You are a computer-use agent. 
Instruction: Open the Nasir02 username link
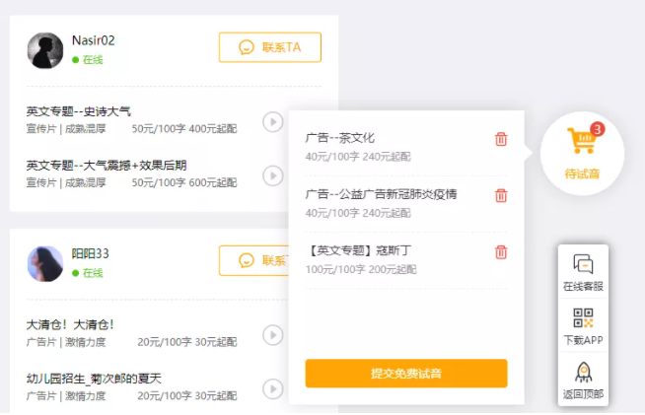[x=94, y=40]
